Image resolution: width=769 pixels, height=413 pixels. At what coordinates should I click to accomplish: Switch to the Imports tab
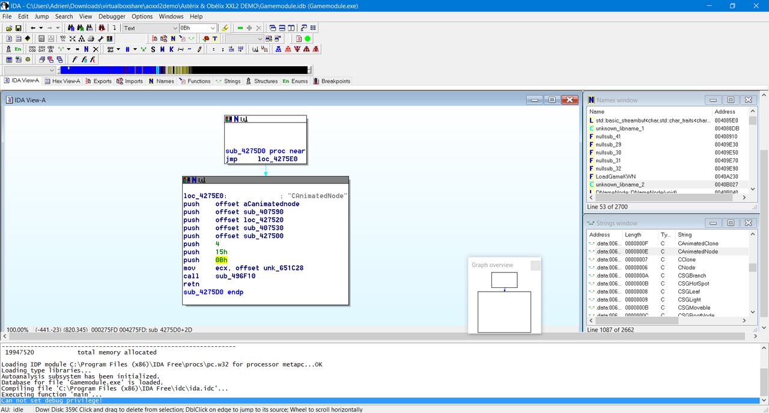[x=130, y=81]
